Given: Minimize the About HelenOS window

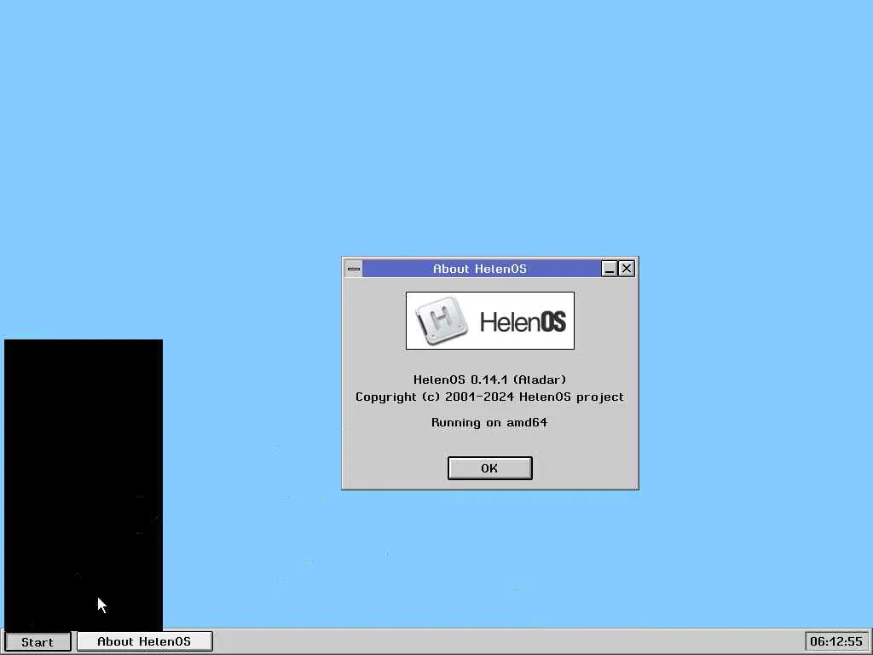Looking at the screenshot, I should tap(609, 269).
